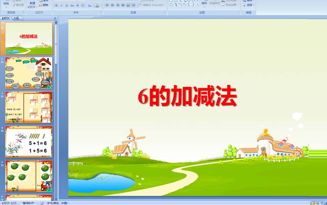Apply distributed text alignment

point(128,5)
